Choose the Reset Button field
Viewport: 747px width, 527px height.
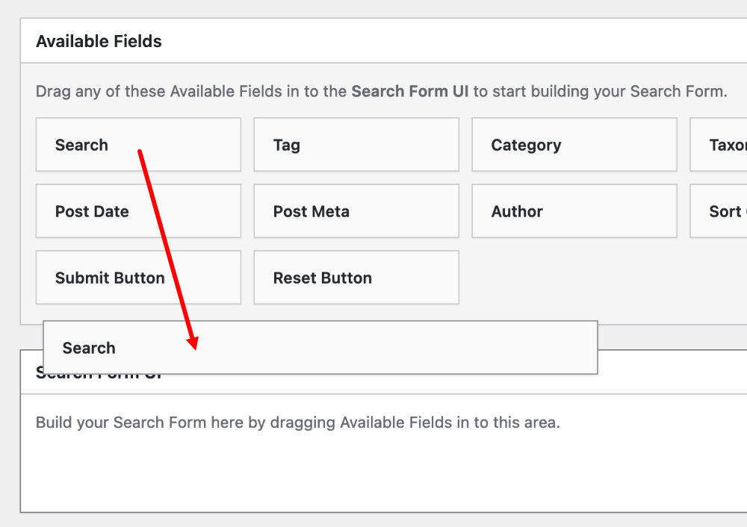click(x=356, y=278)
